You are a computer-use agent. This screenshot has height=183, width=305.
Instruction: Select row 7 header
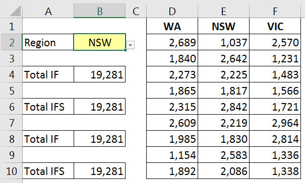click(x=11, y=123)
